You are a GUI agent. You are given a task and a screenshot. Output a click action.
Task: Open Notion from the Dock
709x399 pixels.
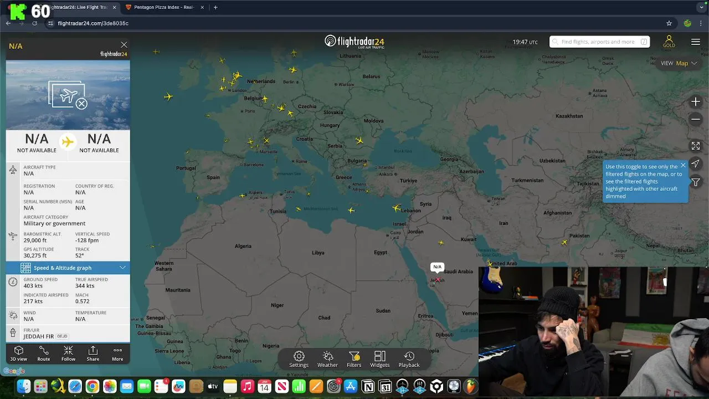coord(368,386)
